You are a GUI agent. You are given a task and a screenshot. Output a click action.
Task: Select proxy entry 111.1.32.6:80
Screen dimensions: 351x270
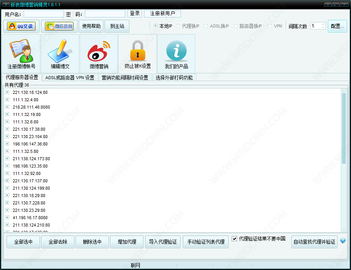click(x=26, y=122)
